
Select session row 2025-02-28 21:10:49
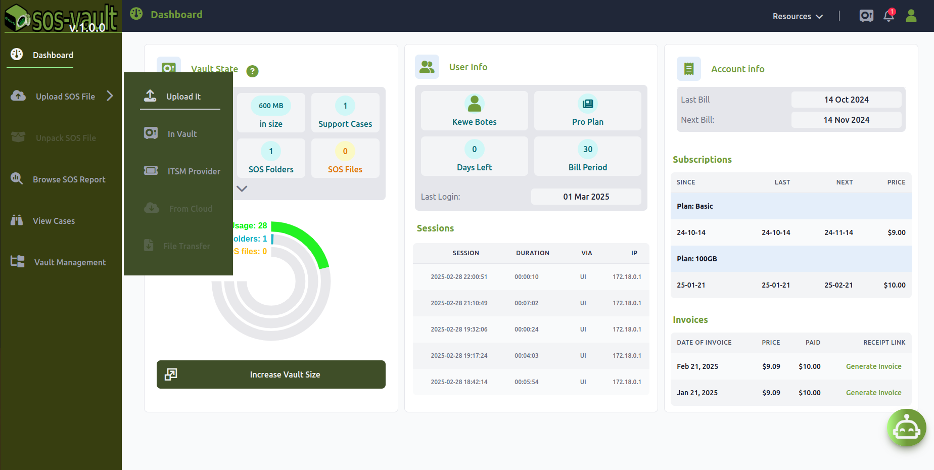[531, 303]
